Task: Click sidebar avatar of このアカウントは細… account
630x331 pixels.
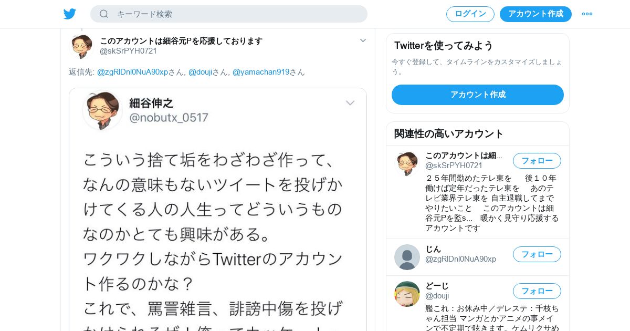Action: 407,163
